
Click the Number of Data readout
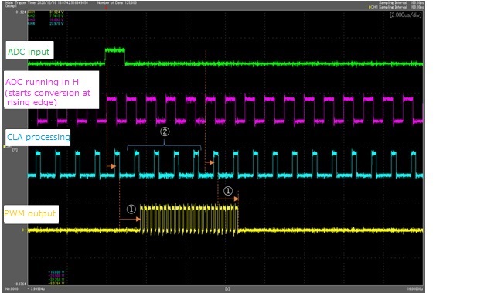(x=117, y=3)
